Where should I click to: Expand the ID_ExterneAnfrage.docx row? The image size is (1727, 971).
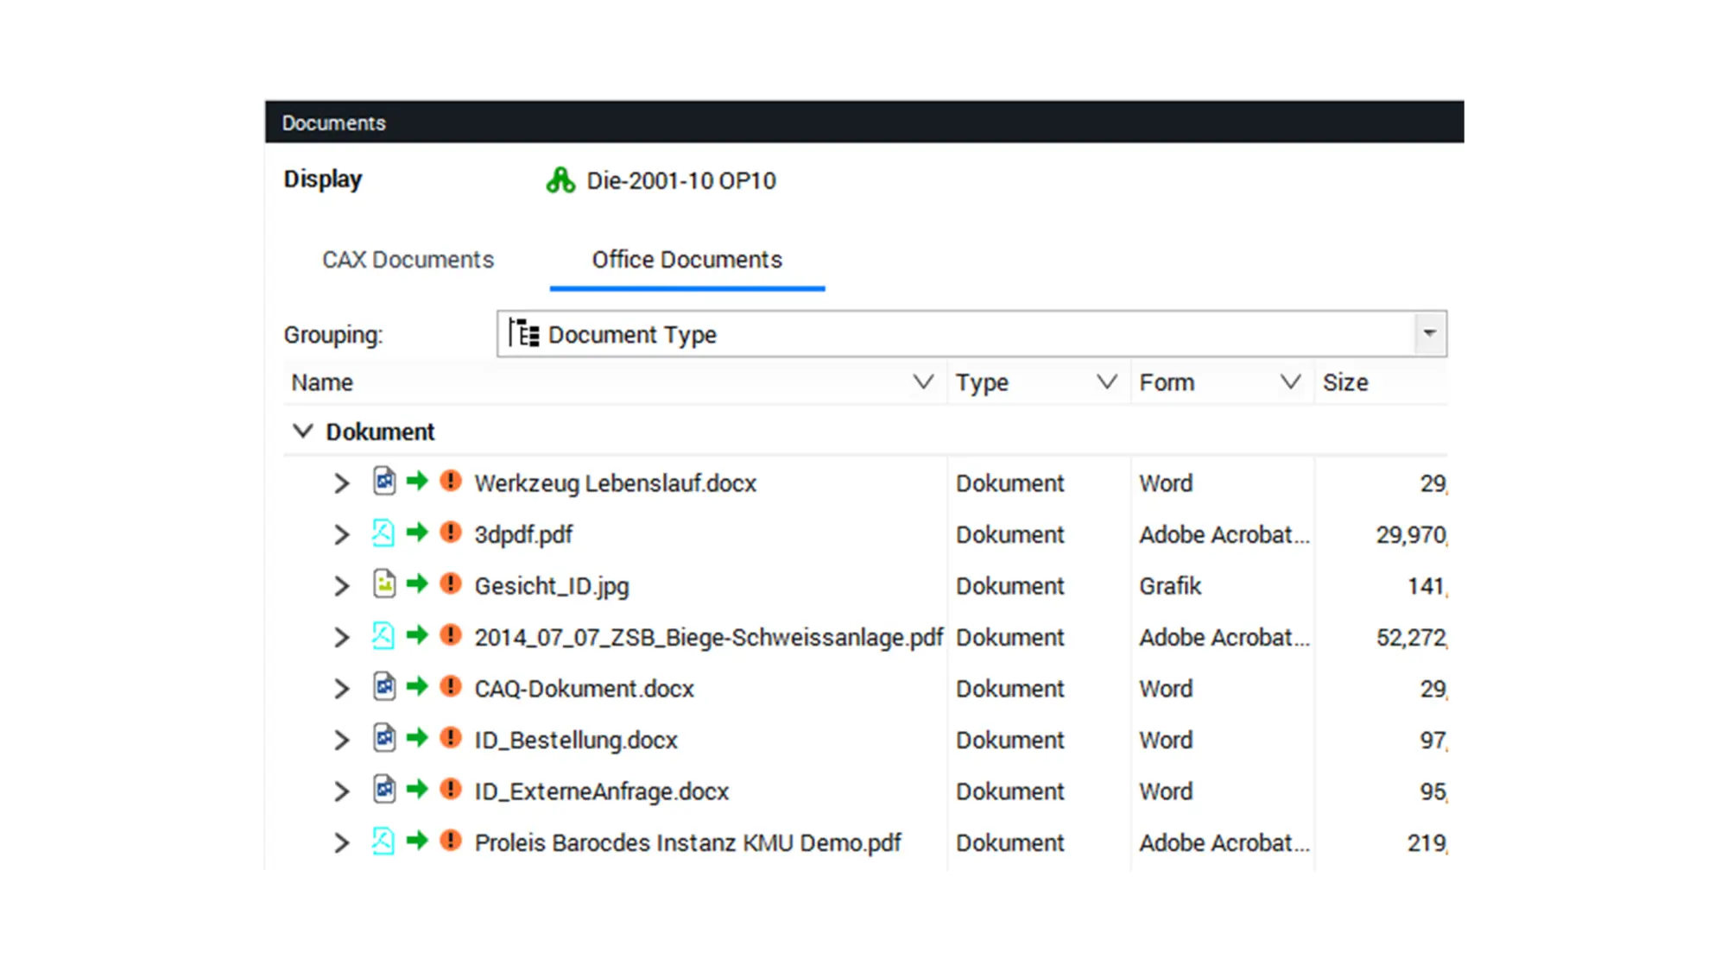point(342,791)
